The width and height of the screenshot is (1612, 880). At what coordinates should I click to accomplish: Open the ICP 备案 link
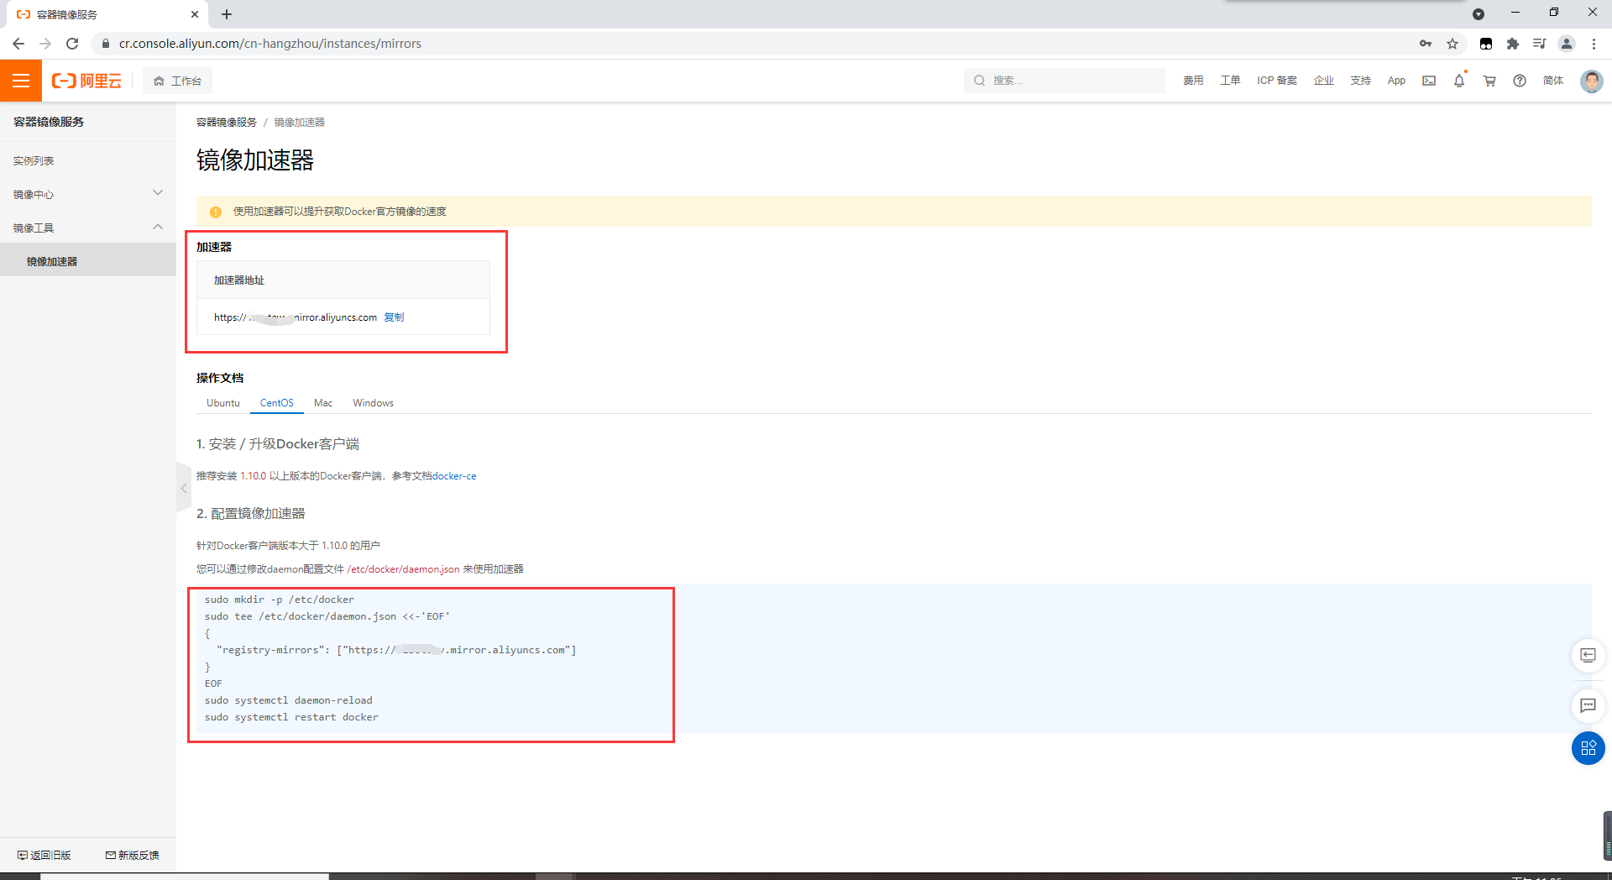1277,81
